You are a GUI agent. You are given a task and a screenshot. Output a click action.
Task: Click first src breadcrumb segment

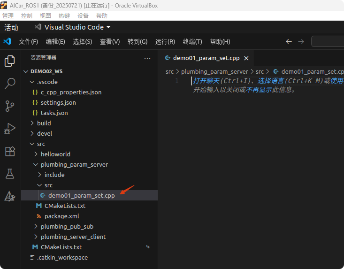169,71
